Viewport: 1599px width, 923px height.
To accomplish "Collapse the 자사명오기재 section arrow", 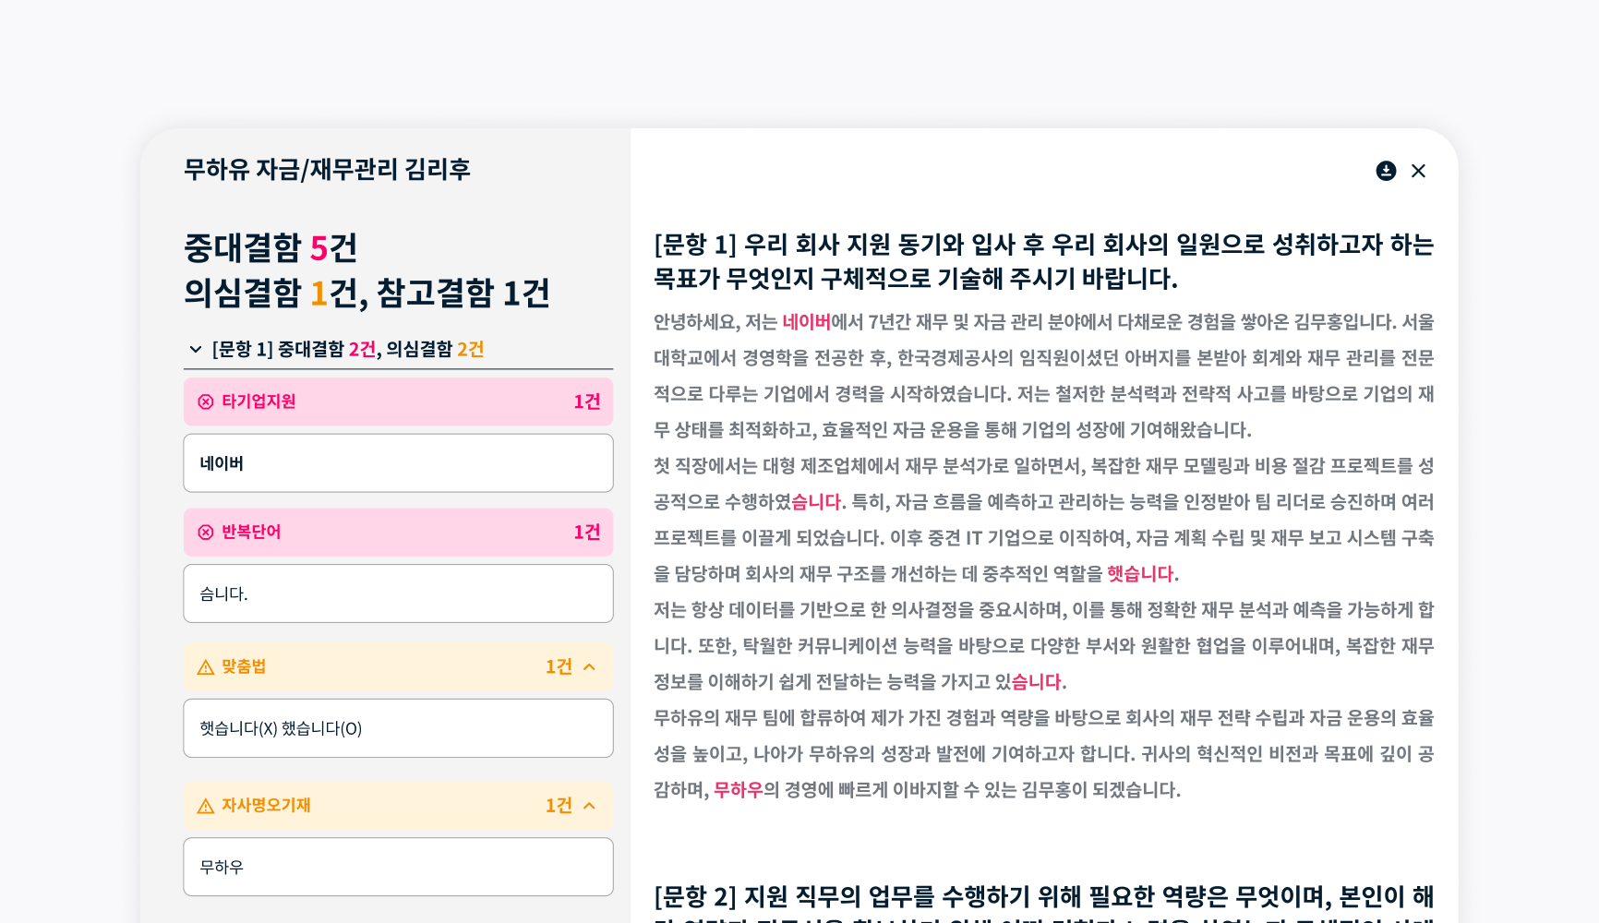I will pyautogui.click(x=590, y=806).
